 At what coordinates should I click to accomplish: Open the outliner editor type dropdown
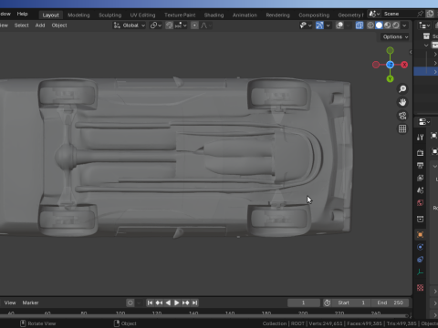[x=424, y=26]
